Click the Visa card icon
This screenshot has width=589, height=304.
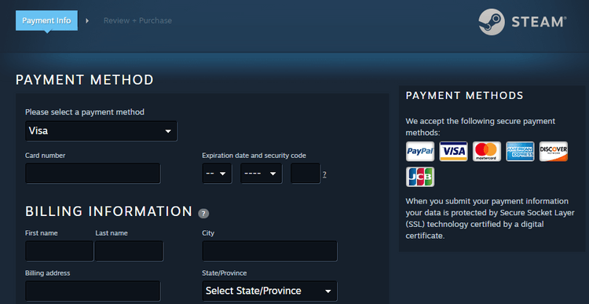tap(453, 152)
